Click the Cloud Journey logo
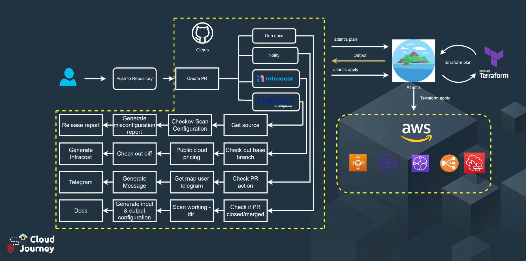This screenshot has height=261, width=526. pos(32,244)
